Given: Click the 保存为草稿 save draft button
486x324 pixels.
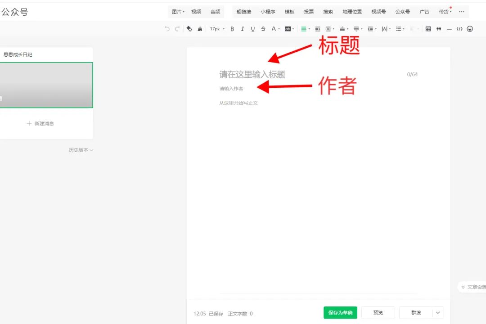Looking at the screenshot, I should 340,312.
